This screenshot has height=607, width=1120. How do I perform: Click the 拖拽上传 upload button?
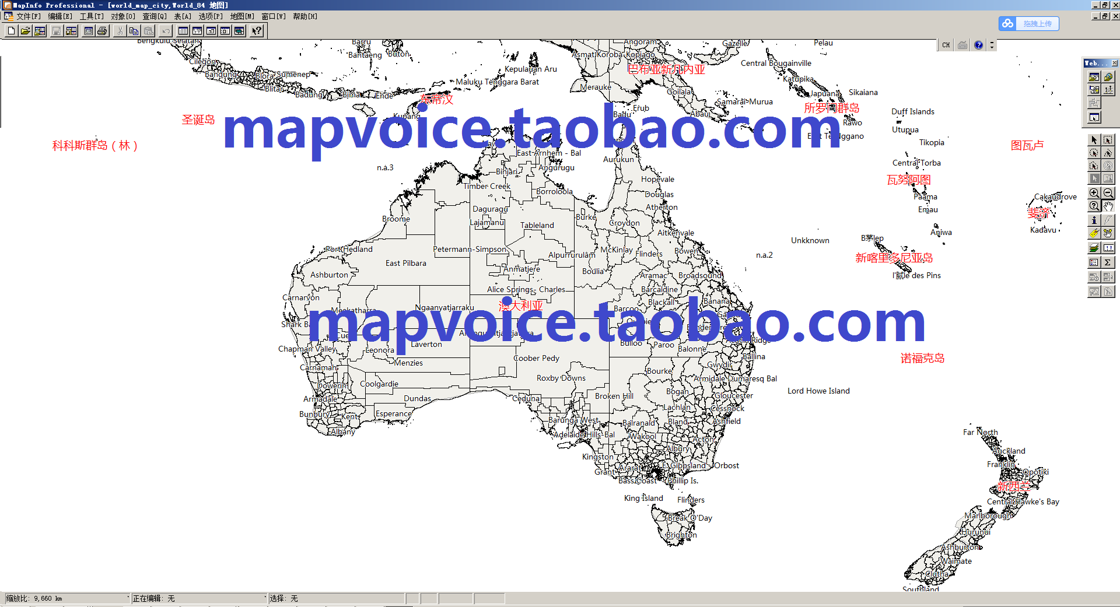pos(1029,24)
